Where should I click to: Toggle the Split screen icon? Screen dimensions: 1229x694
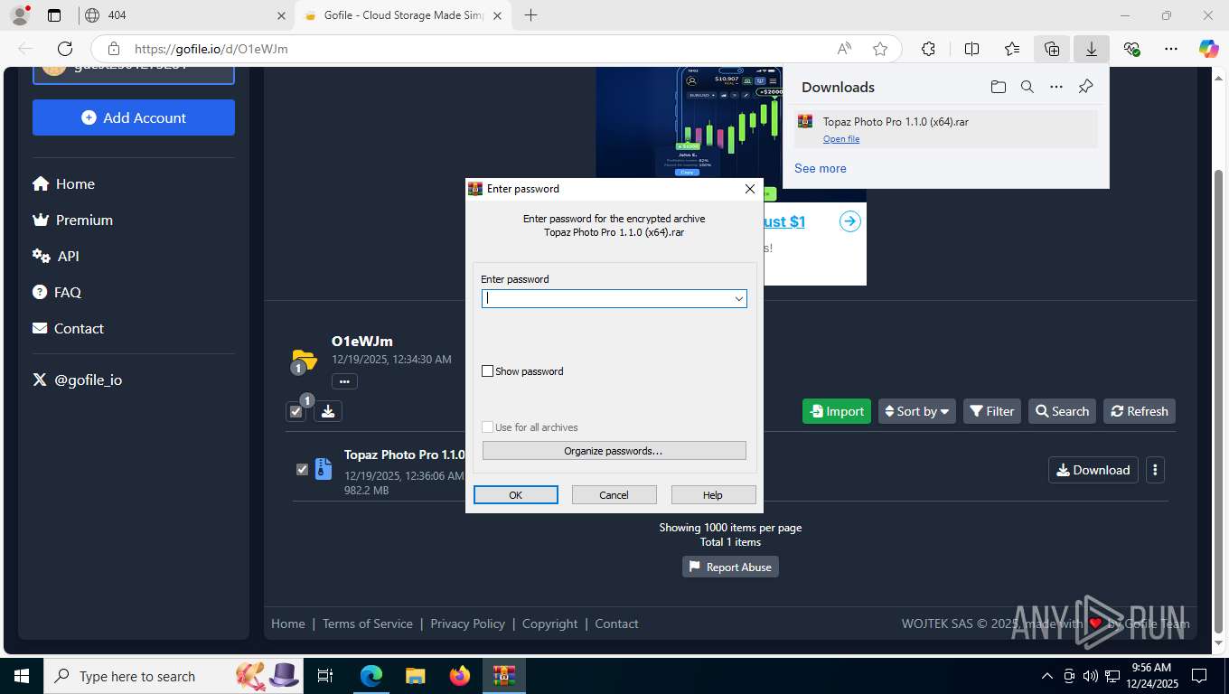tap(971, 49)
